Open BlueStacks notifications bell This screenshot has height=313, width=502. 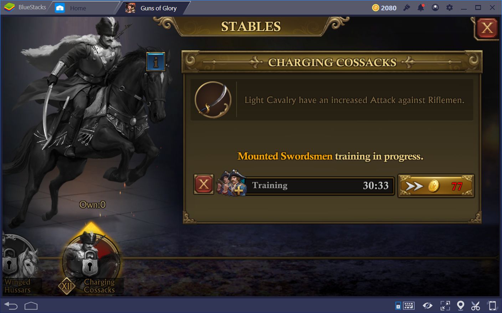tap(421, 7)
